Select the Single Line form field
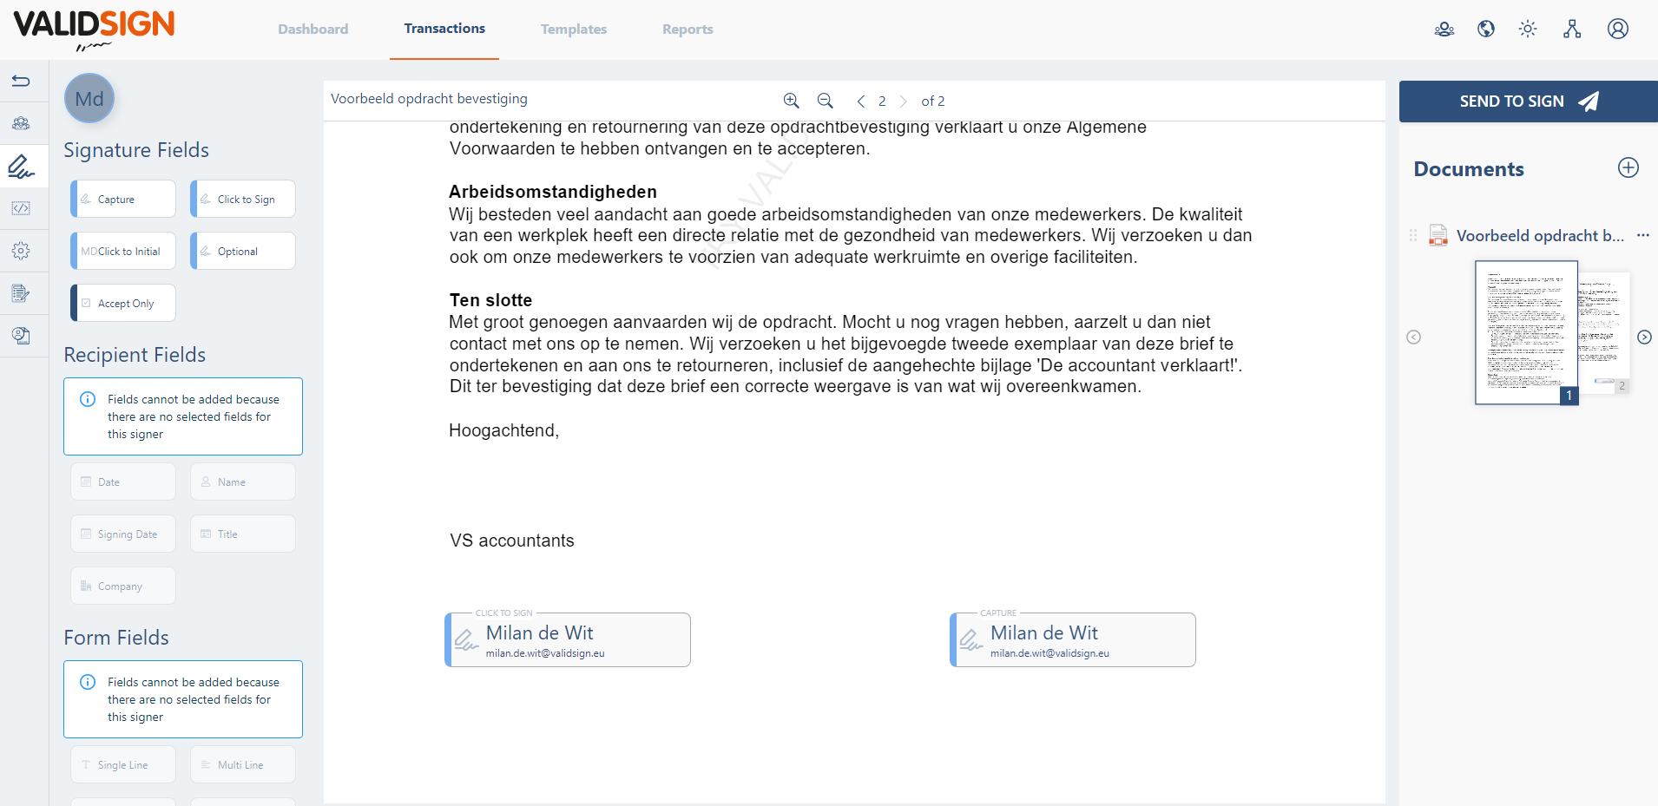The height and width of the screenshot is (806, 1658). click(123, 764)
